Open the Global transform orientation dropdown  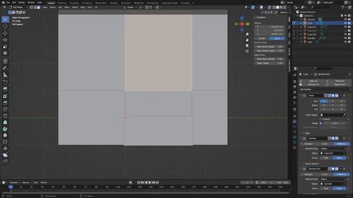[130, 7]
